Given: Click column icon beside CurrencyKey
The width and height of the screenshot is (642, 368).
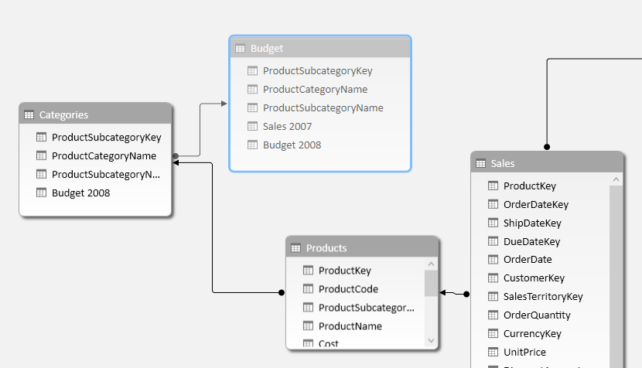Looking at the screenshot, I should tap(493, 334).
